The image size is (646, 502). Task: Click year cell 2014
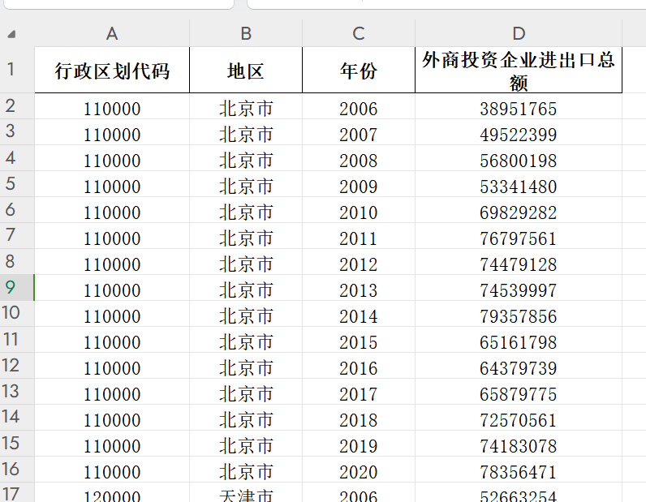(359, 314)
